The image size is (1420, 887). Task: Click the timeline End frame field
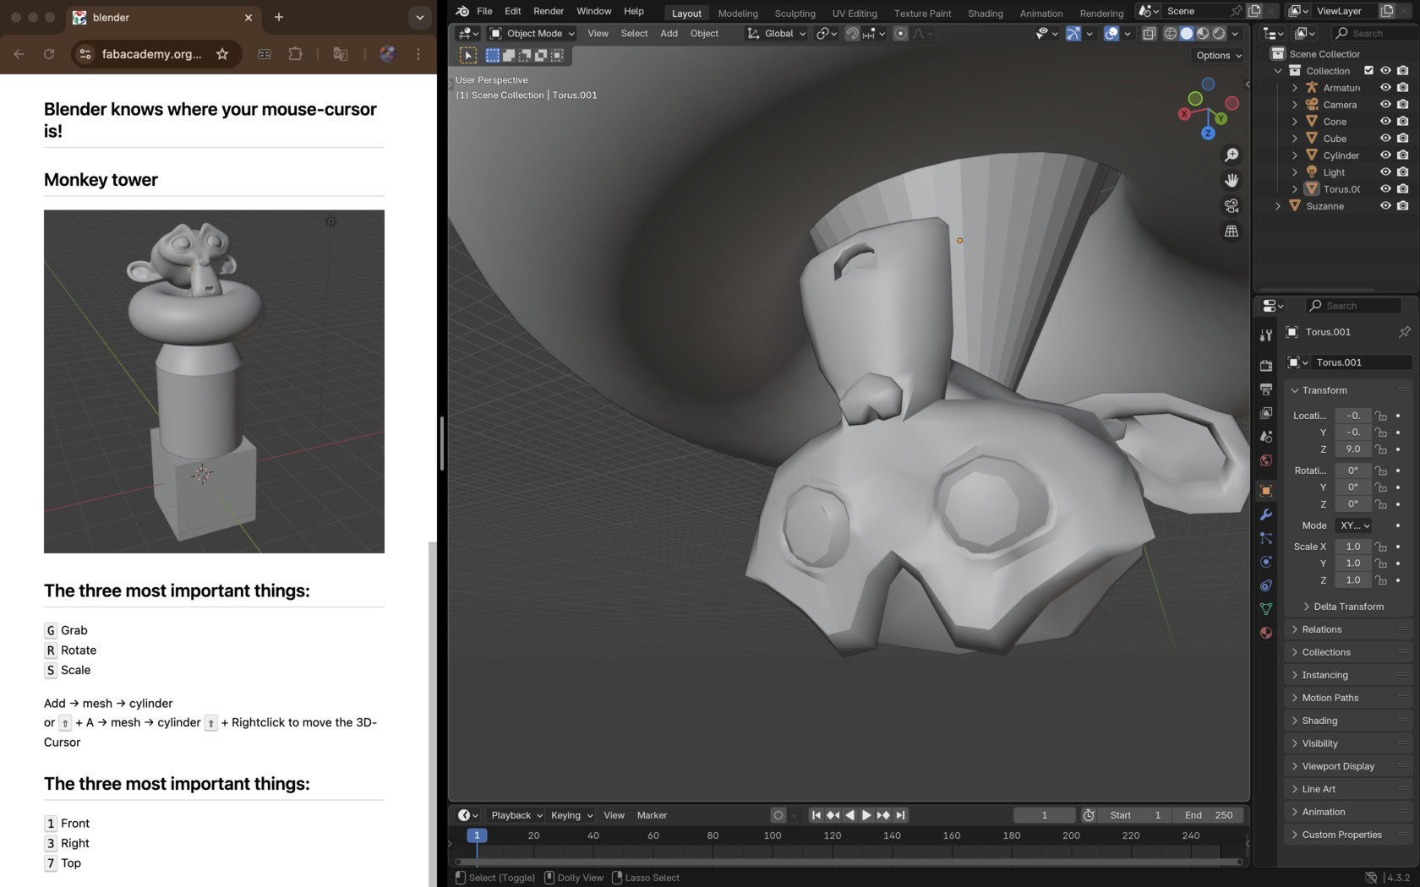coord(1210,815)
